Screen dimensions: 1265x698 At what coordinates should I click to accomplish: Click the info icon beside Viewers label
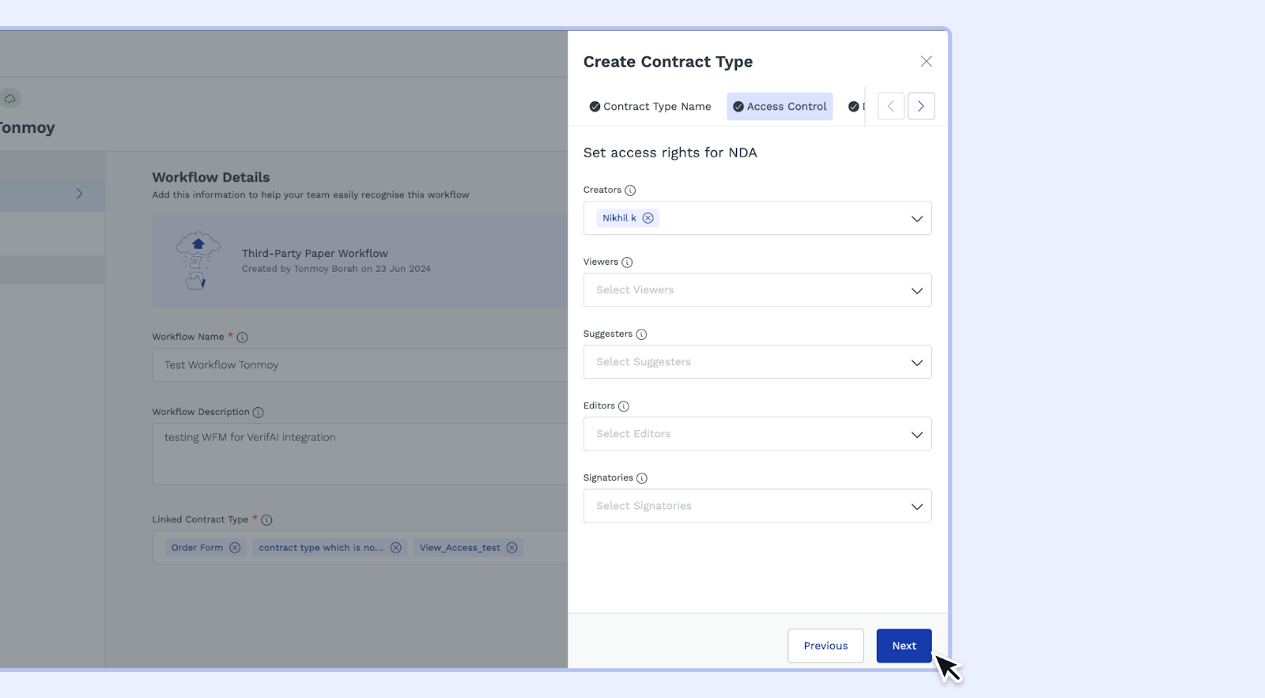pyautogui.click(x=627, y=262)
